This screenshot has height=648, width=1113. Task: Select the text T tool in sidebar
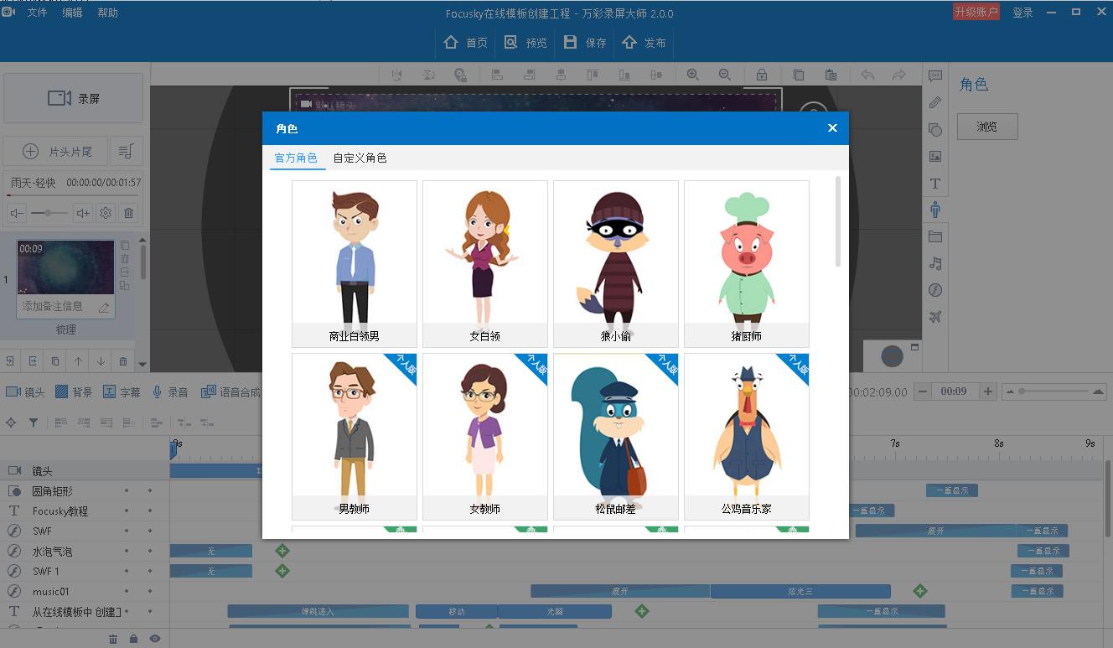(x=935, y=184)
